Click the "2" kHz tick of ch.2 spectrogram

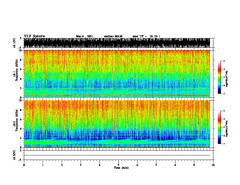point(21,138)
